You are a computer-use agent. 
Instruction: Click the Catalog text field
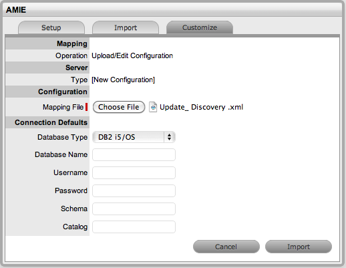pos(134,227)
